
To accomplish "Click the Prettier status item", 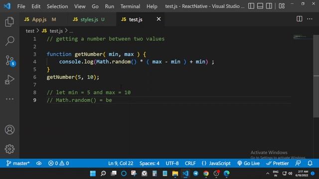I will click(277, 164).
